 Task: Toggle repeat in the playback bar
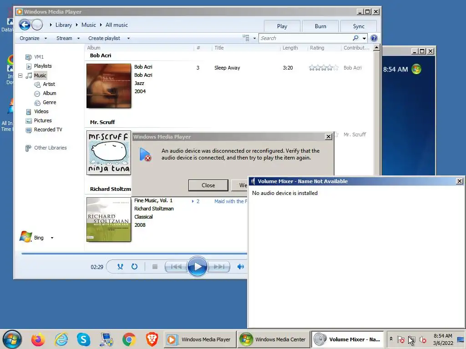[x=134, y=266]
